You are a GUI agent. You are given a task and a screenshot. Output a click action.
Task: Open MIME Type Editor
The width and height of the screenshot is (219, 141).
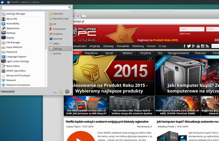tap(23, 71)
